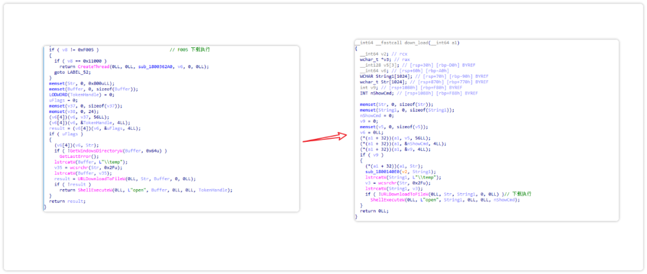This screenshot has height=274, width=647.
Task: Click the "wchar_t *v3; // rax" declaration
Action: [x=385, y=59]
